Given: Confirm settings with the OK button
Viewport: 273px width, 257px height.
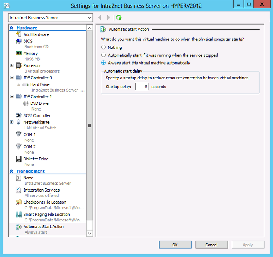Looking at the screenshot, I should pos(175,245).
